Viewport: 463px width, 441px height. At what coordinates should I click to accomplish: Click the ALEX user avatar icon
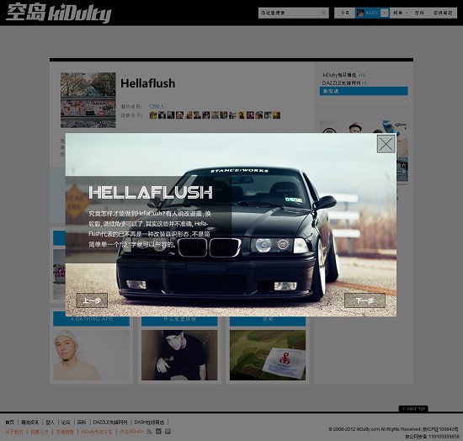coord(360,13)
